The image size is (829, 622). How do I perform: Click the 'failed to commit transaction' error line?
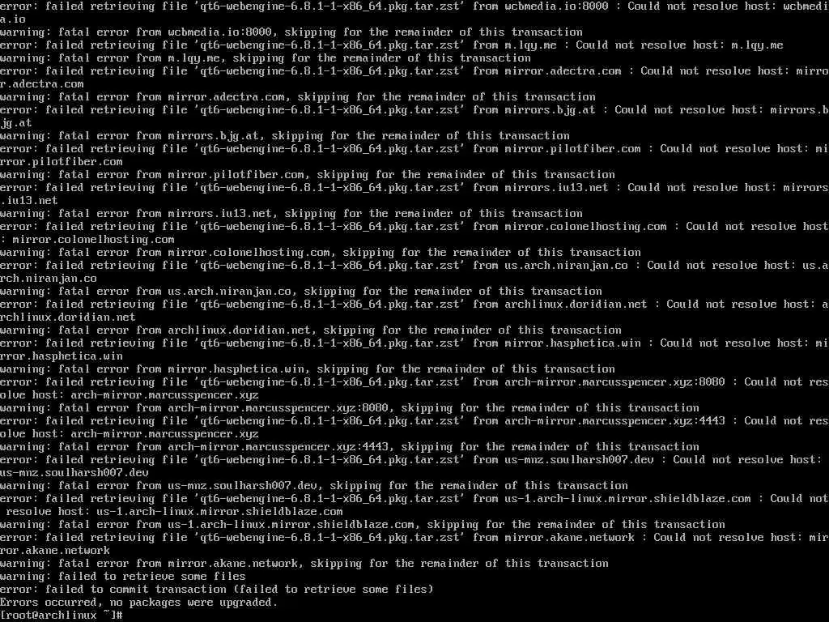pyautogui.click(x=217, y=589)
